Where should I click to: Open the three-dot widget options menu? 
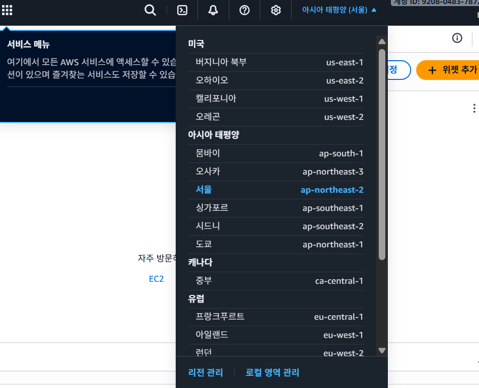474,108
